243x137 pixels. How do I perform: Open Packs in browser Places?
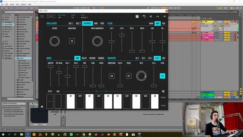[x=6, y=44]
